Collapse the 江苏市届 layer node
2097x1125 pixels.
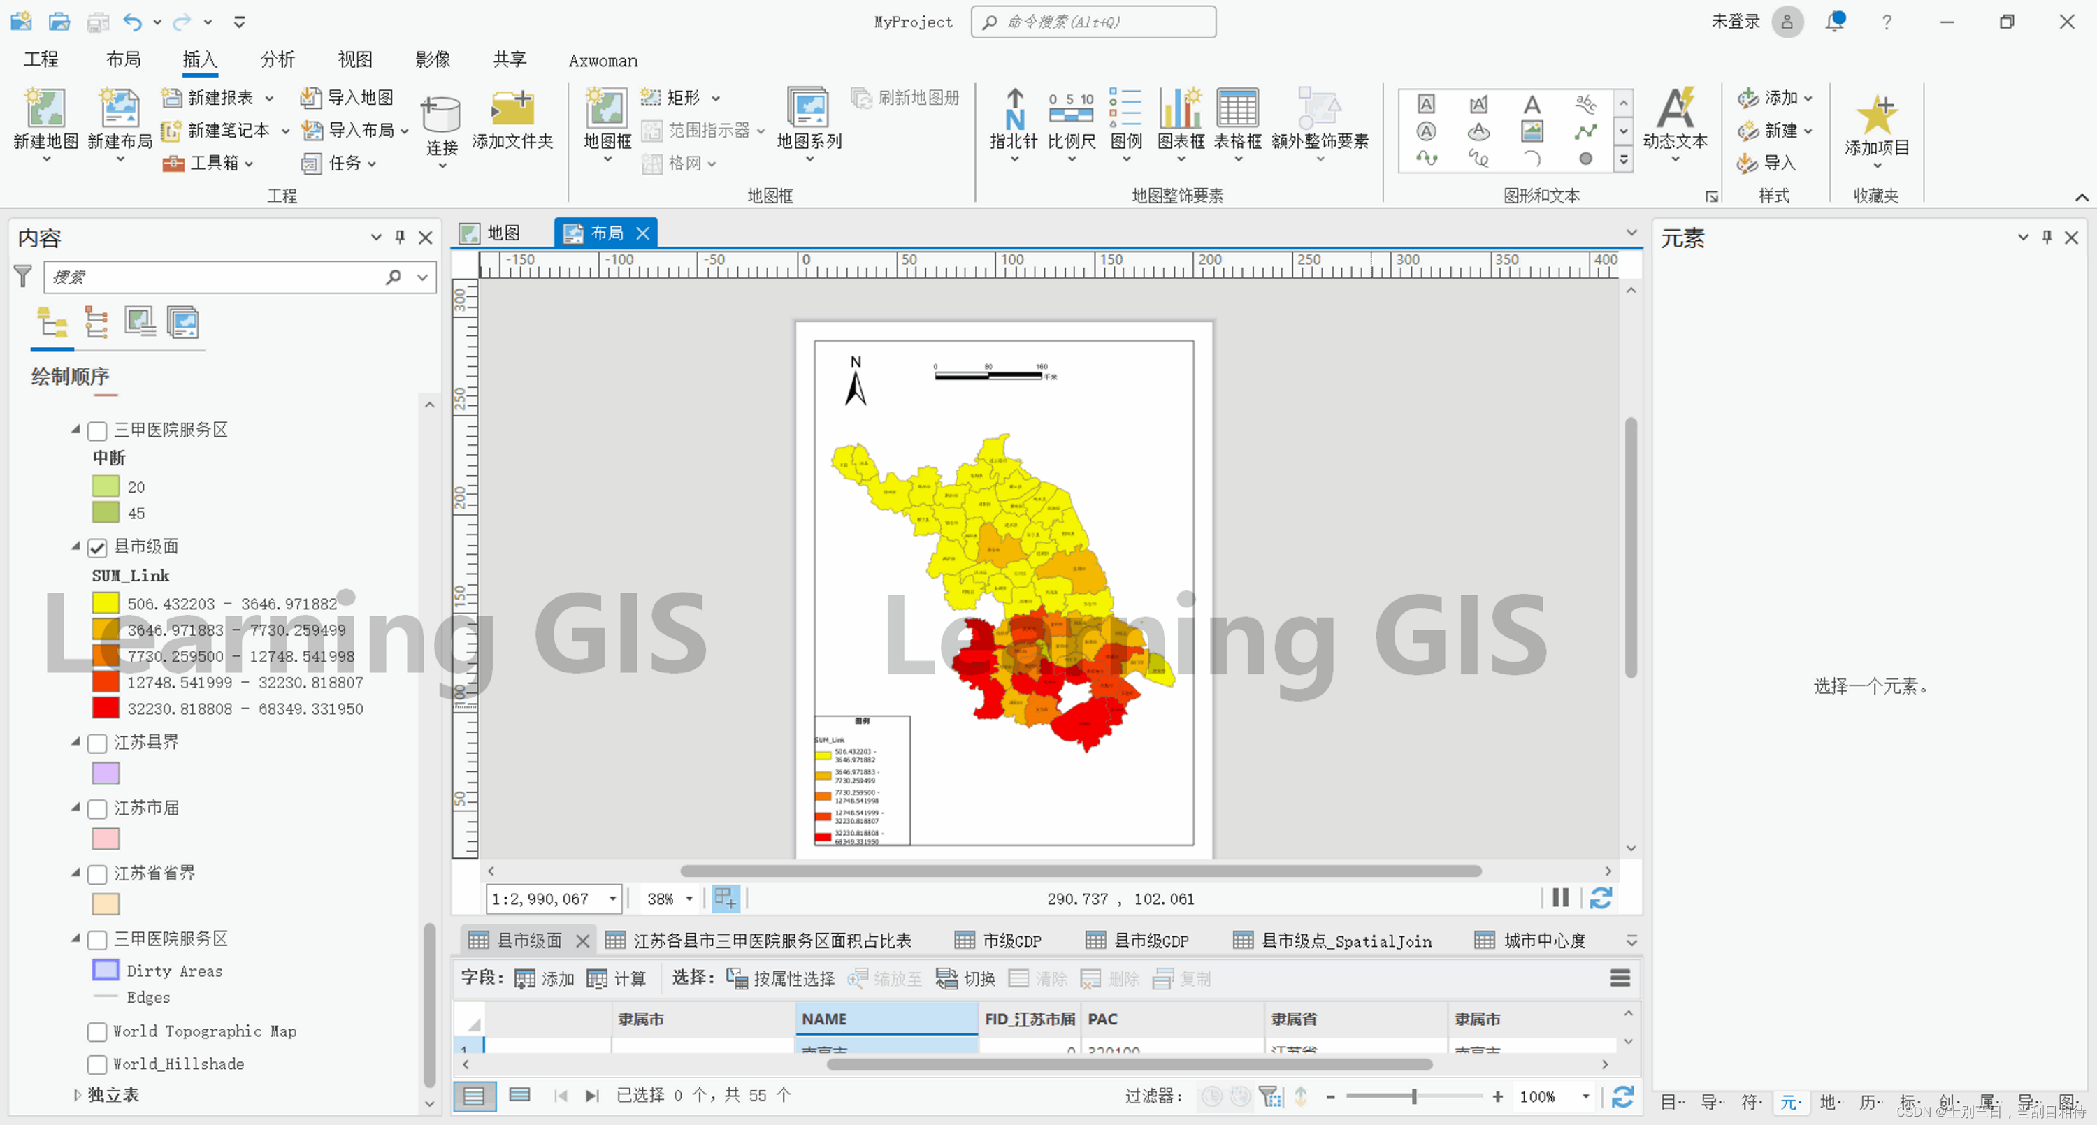pos(75,806)
